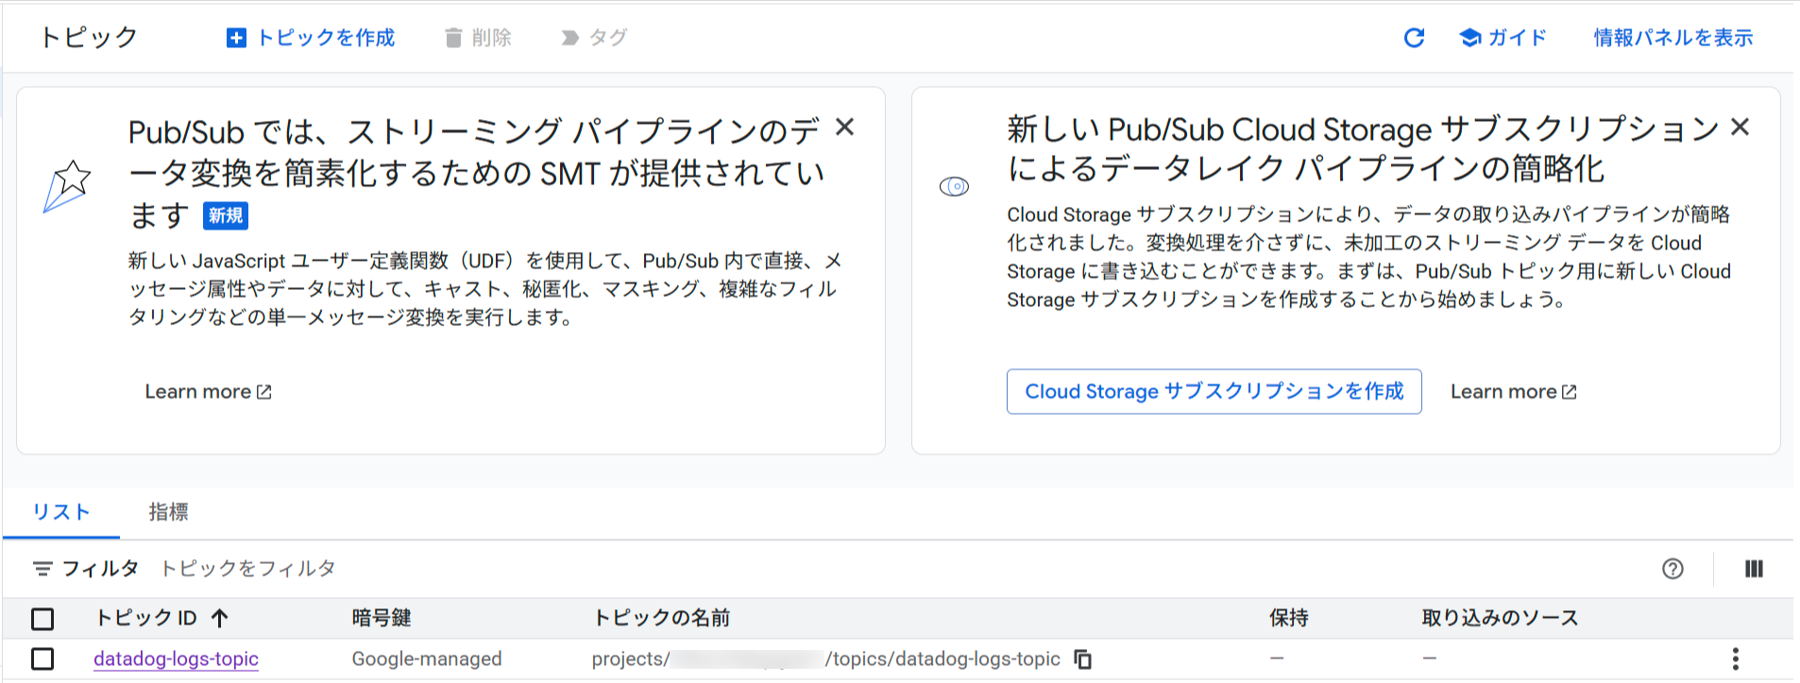Dismiss the SMT announcement card
The image size is (1800, 683).
coord(845,128)
